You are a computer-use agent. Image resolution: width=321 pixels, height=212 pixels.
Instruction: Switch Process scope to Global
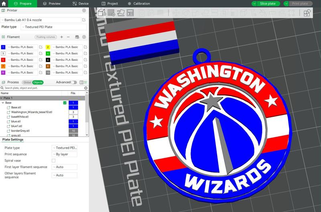click(27, 82)
